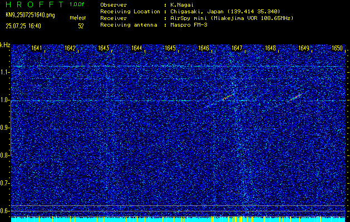Click the 1.0 frequency axis label
Image resolution: width=350 pixels, height=222 pixels.
4,100
